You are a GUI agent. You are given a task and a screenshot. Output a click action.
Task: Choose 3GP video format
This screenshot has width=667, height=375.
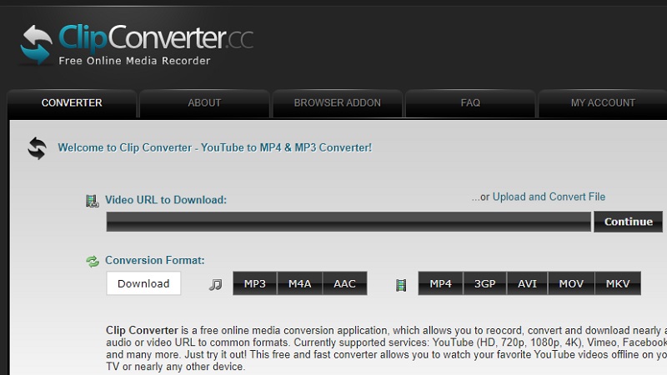click(485, 283)
